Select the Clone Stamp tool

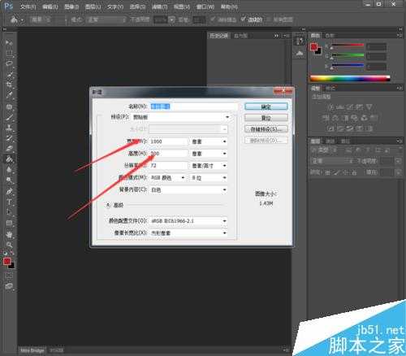[x=9, y=128]
